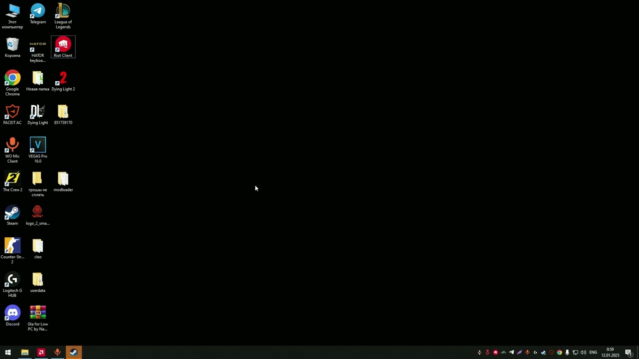Select the FACEIT AC desktop shortcut
The image size is (639, 359).
click(x=12, y=115)
